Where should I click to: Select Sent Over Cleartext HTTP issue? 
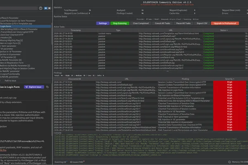tap(12, 35)
